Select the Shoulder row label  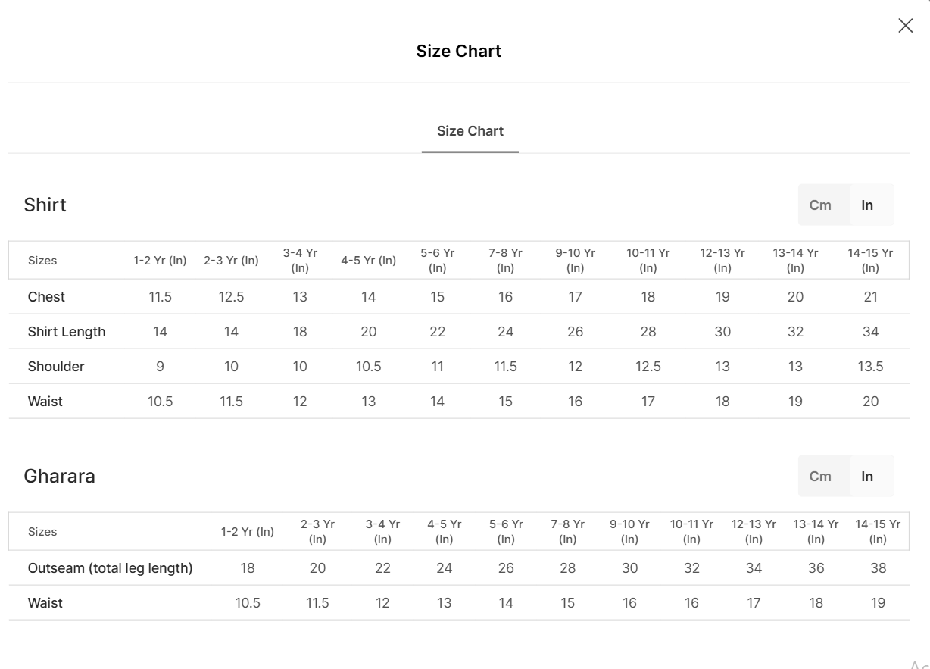coord(56,367)
